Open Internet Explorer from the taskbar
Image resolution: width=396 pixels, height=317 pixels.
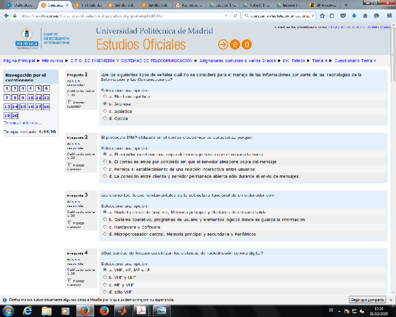point(28,310)
